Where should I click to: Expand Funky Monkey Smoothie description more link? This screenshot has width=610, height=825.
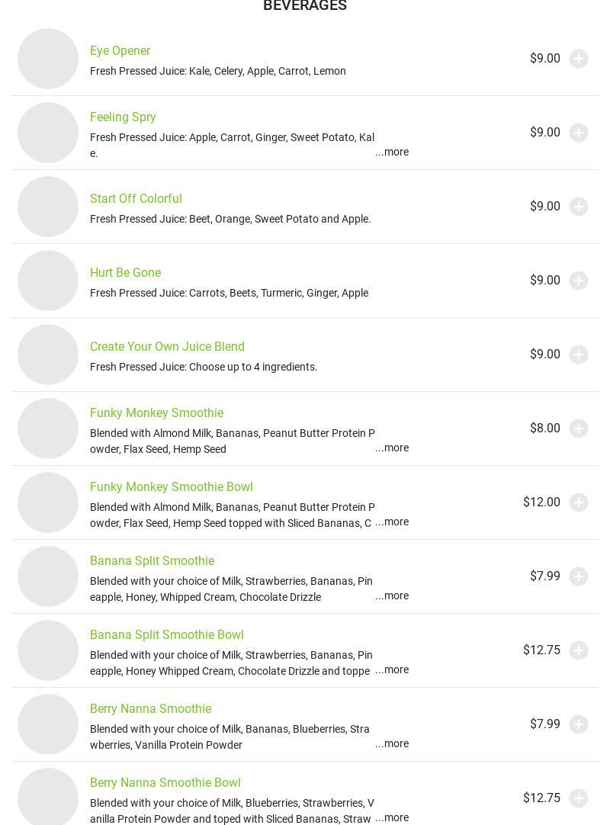click(392, 448)
